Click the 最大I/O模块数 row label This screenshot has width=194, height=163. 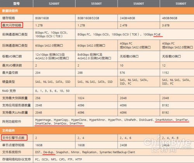click(x=12, y=65)
